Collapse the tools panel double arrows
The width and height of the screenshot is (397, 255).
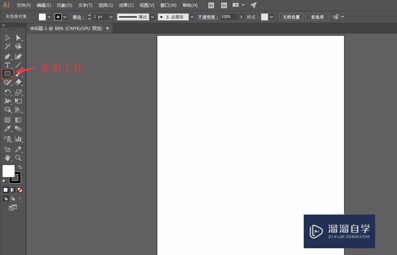pos(3,25)
